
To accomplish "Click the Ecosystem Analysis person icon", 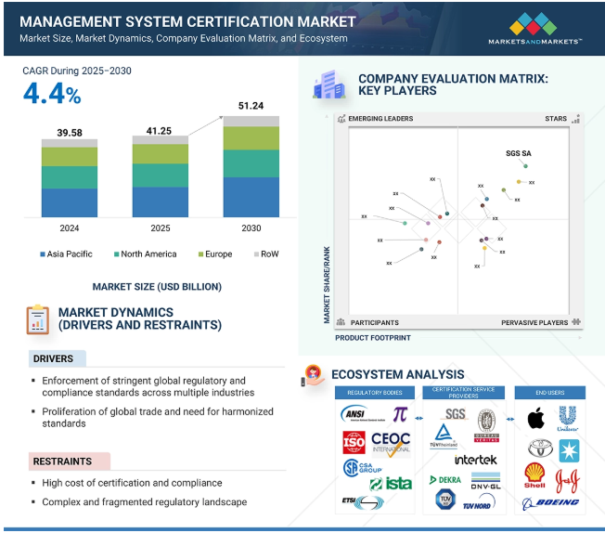I will (x=313, y=375).
